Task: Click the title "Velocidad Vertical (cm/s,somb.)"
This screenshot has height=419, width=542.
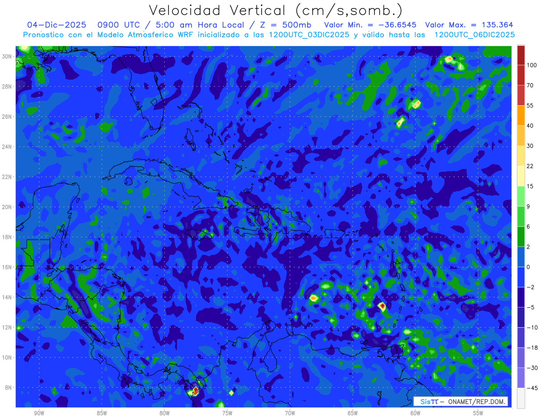Action: coord(276,10)
